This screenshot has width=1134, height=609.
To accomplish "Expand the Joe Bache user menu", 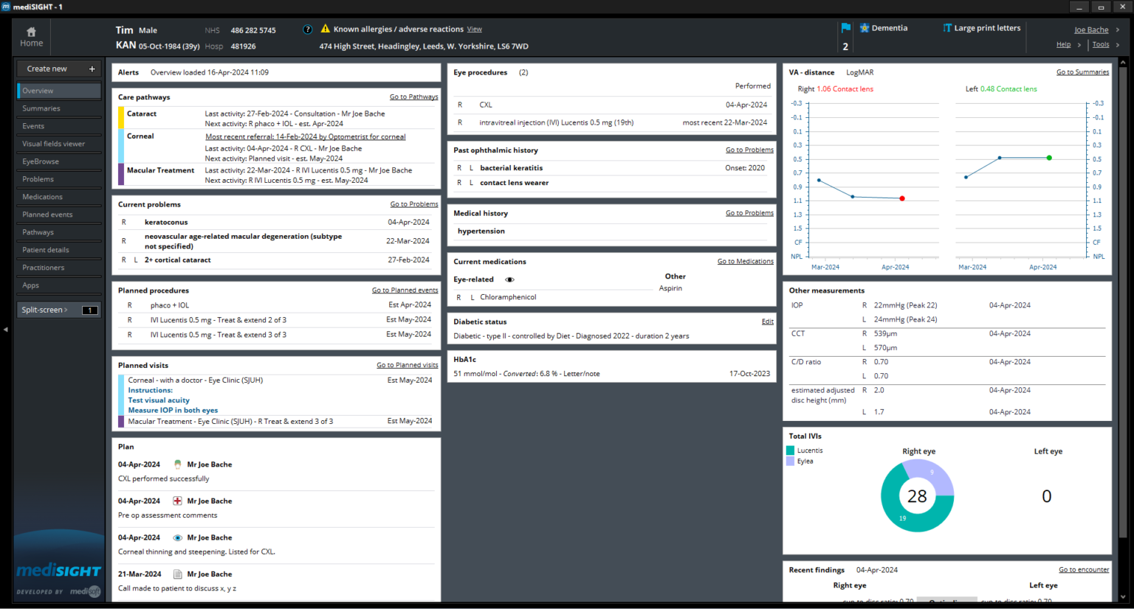I will click(1091, 29).
